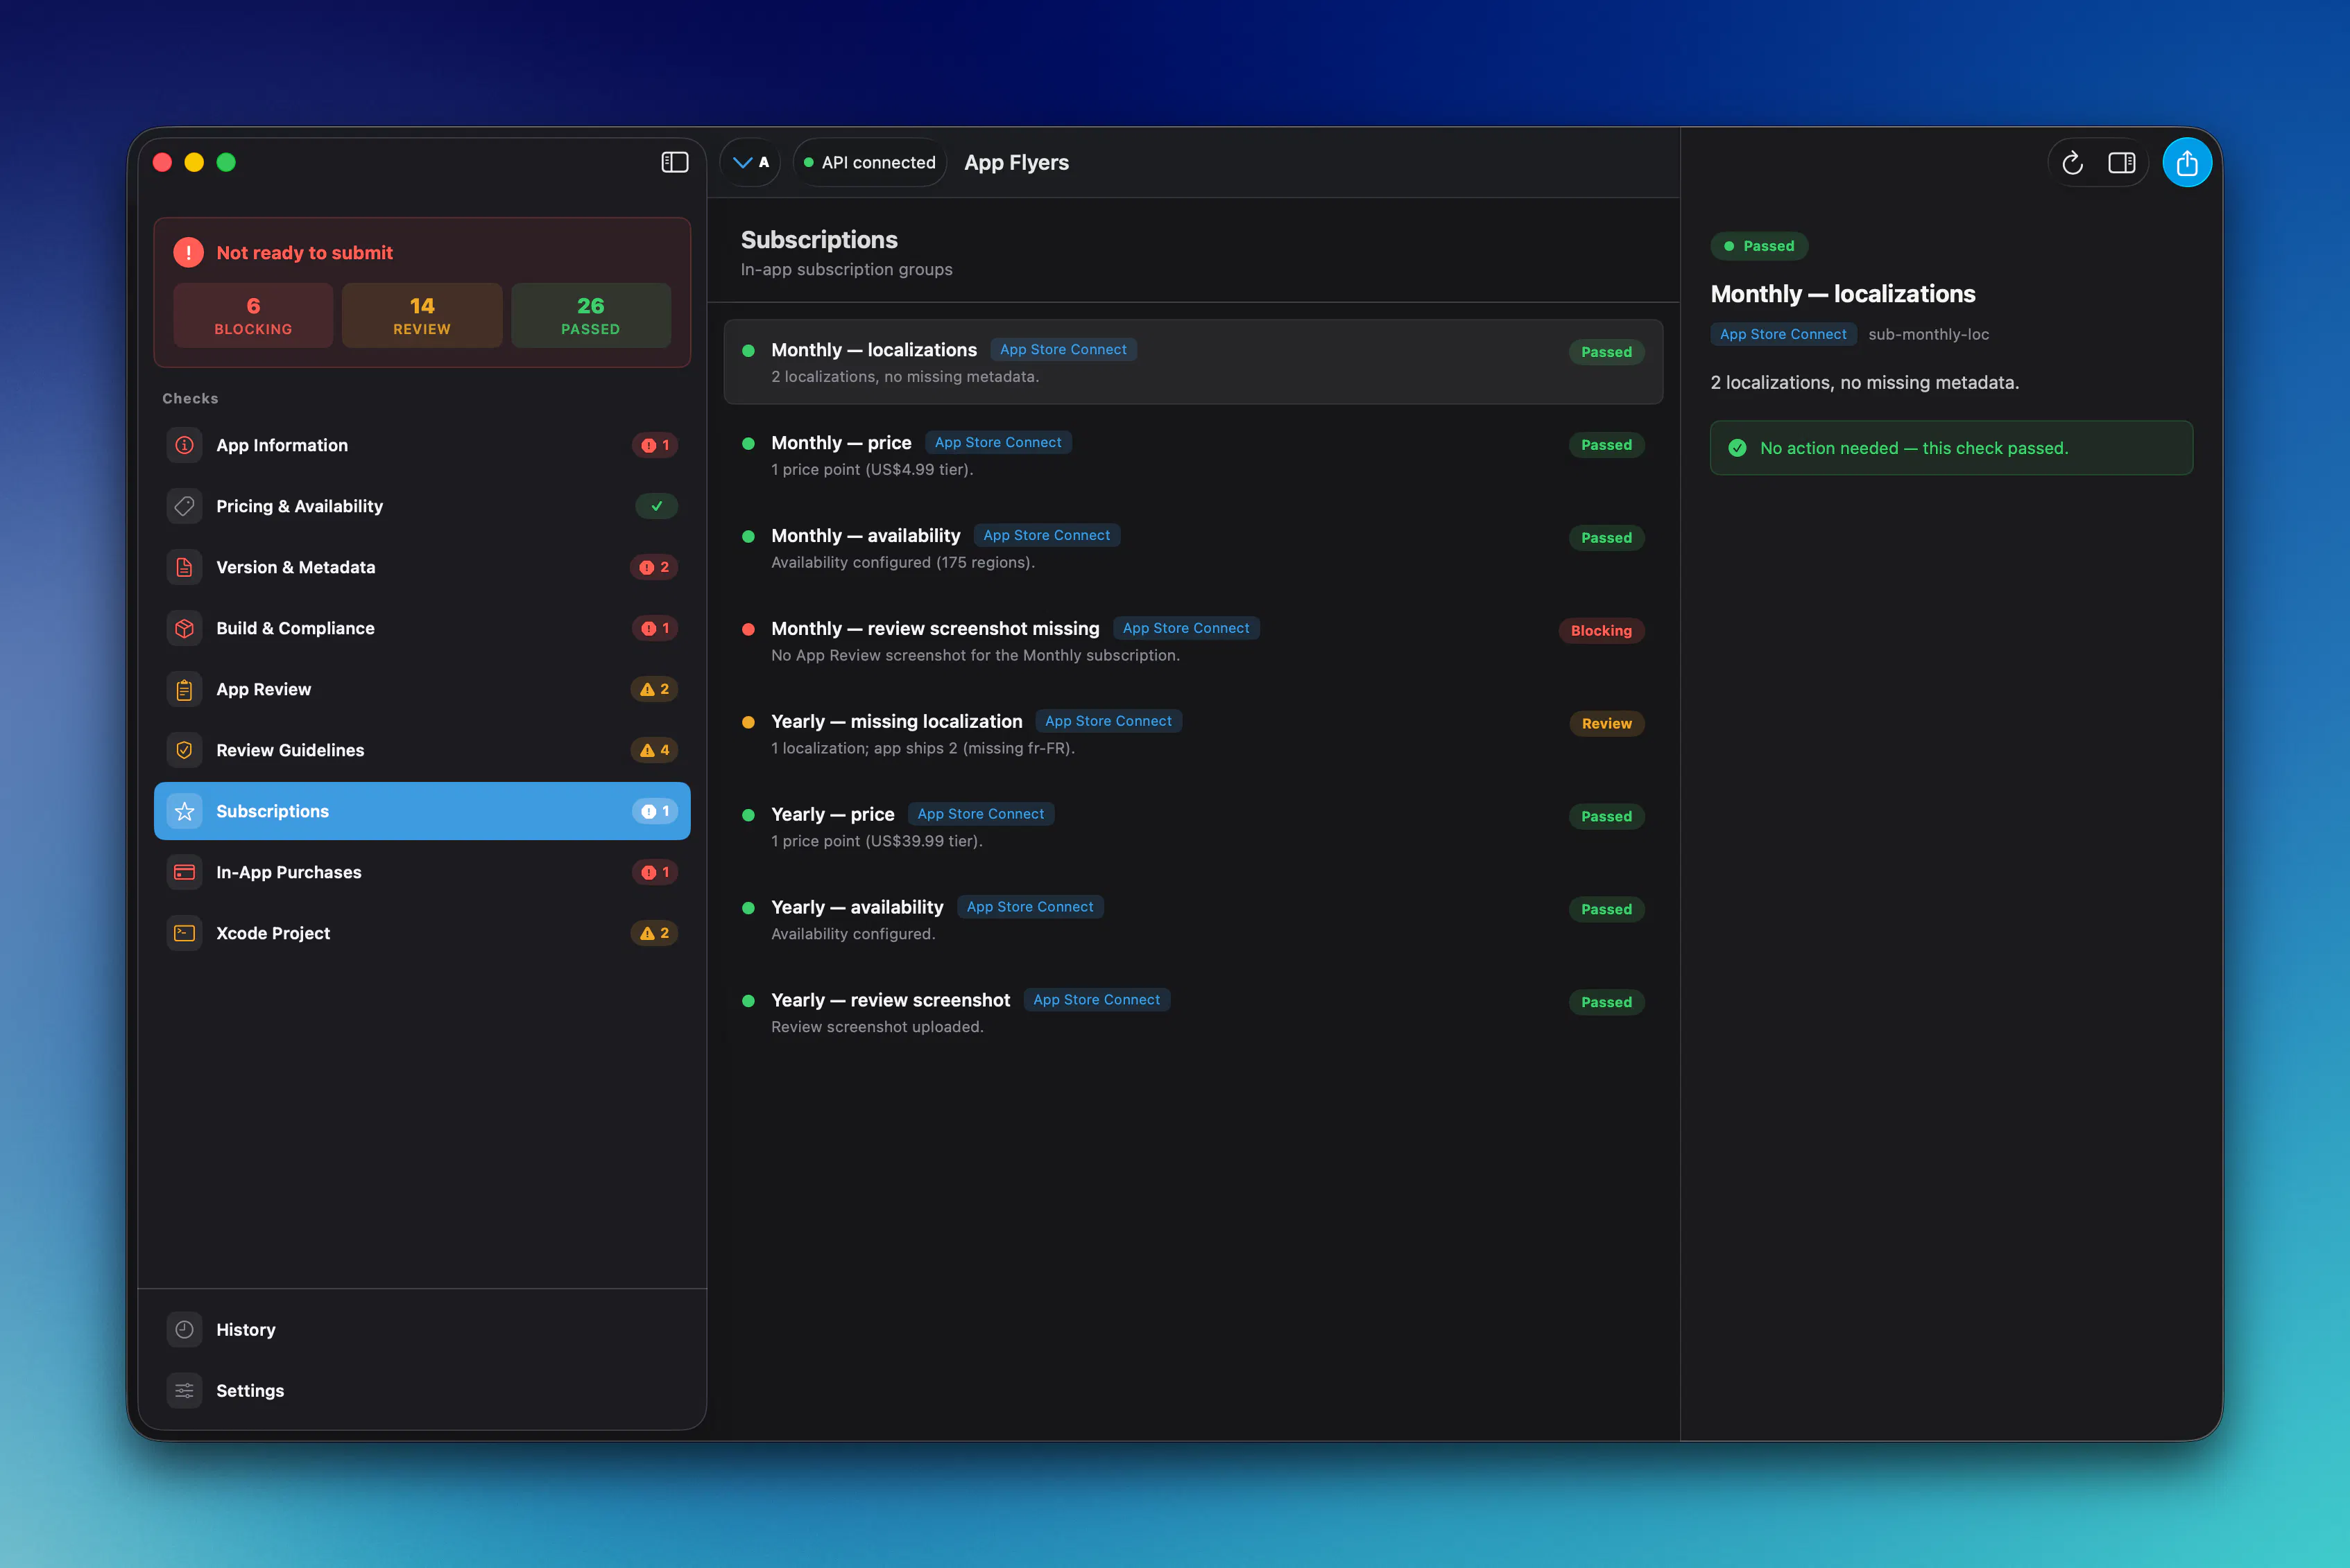Filter by the 26 Passed tile
The image size is (2350, 1568).
[x=590, y=315]
